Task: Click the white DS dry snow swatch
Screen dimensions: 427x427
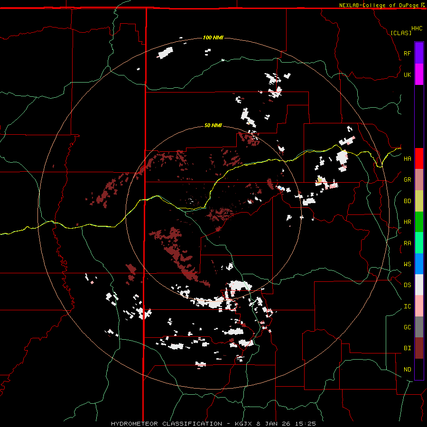Action: tap(419, 285)
